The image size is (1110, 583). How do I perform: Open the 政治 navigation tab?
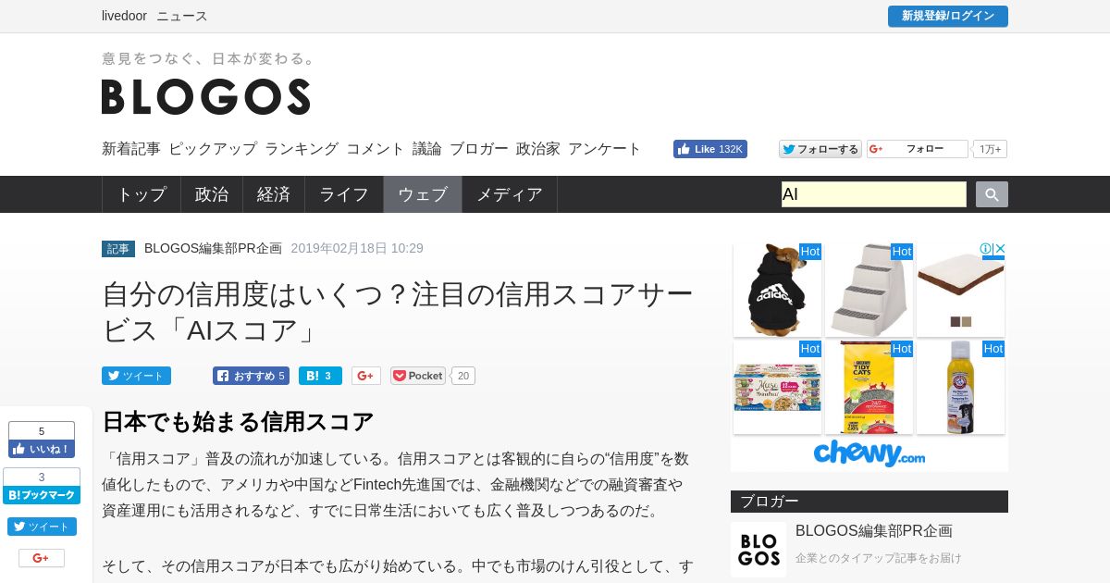coord(212,194)
